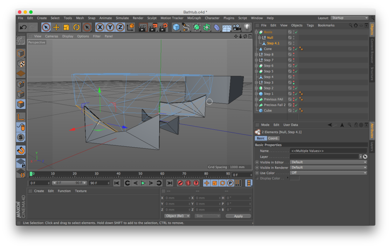
Task: Activate the Scale tool
Action: (66, 27)
